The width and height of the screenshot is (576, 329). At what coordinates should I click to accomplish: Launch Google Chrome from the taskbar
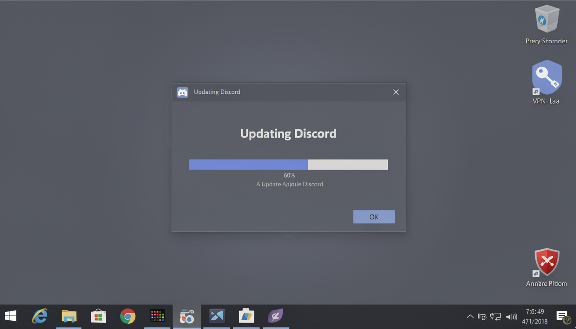(x=128, y=316)
